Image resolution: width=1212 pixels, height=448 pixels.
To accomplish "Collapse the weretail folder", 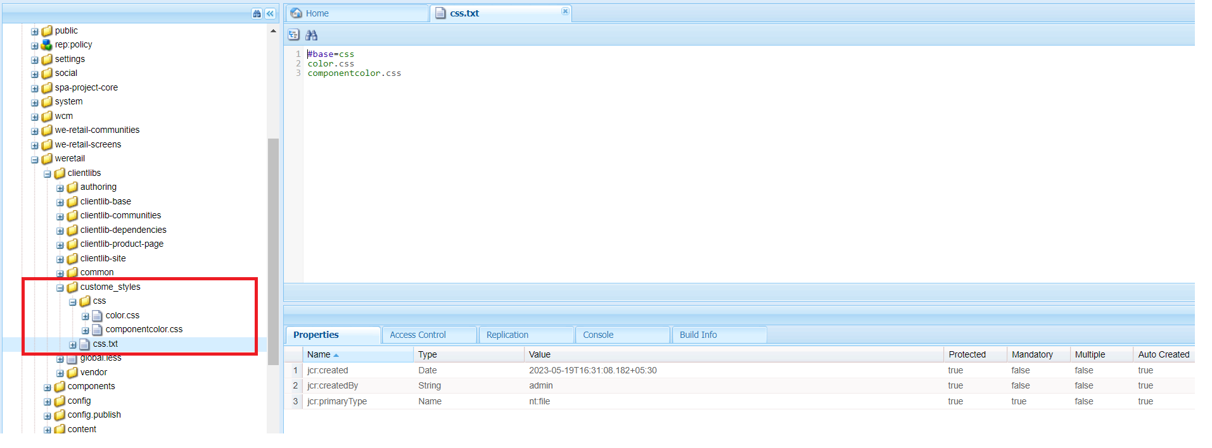I will (x=35, y=159).
